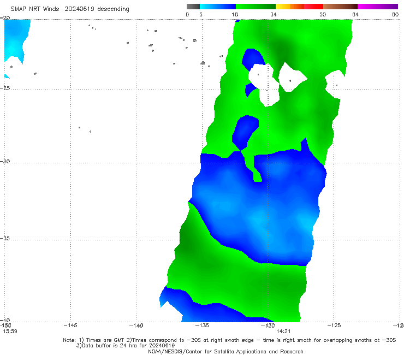The image size is (404, 355).
Task: Click the swath time '15:59'
Action: [10, 332]
